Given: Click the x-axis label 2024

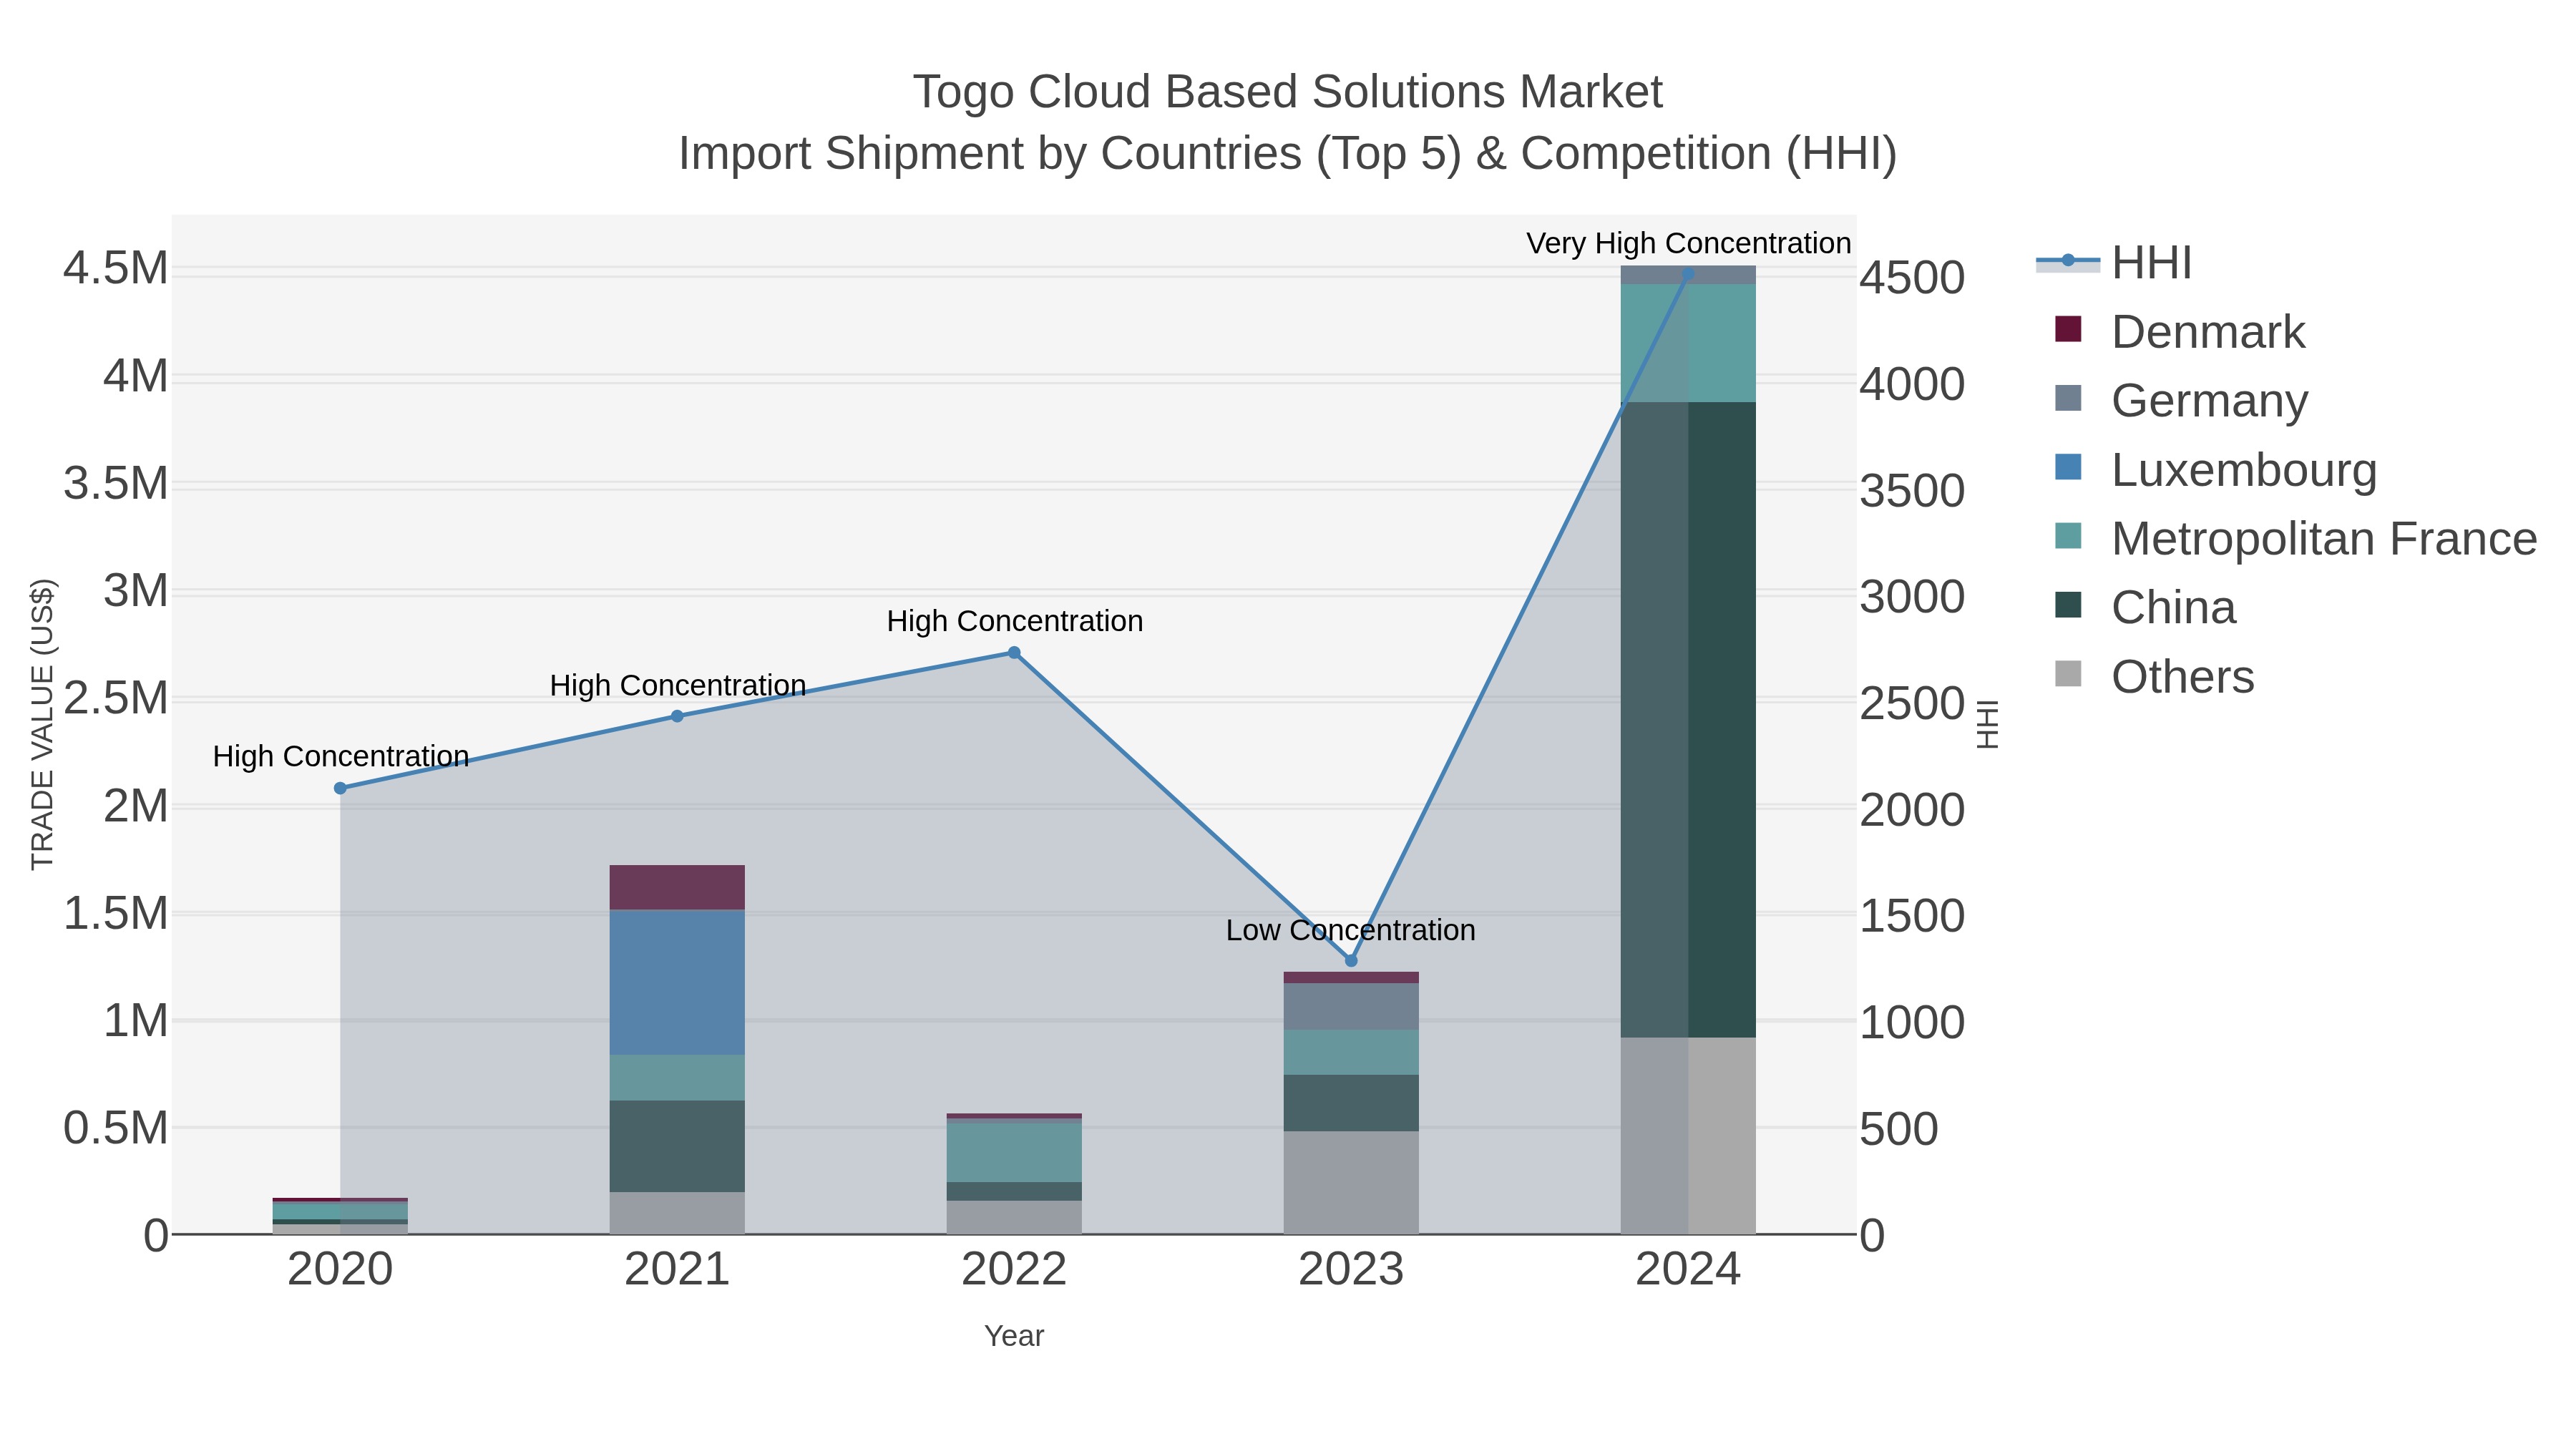Looking at the screenshot, I should [x=1688, y=1270].
